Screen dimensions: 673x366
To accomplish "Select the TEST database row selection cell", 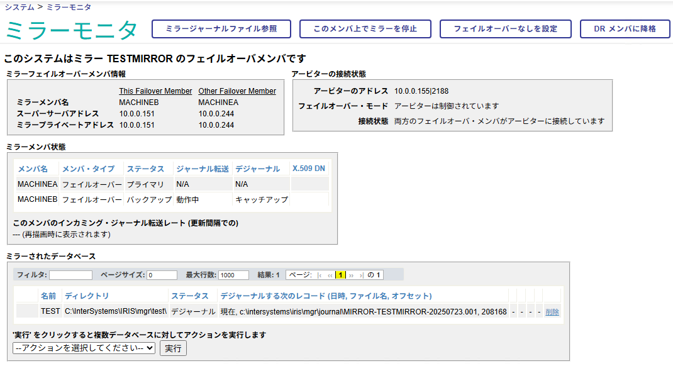I will (26, 311).
